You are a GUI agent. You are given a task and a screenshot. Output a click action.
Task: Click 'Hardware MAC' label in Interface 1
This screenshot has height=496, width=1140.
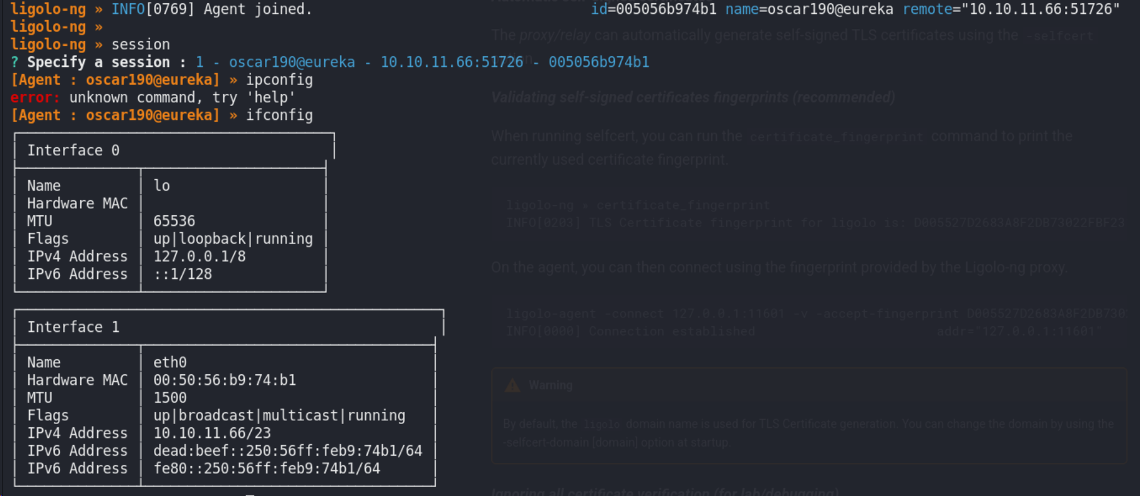pyautogui.click(x=77, y=381)
